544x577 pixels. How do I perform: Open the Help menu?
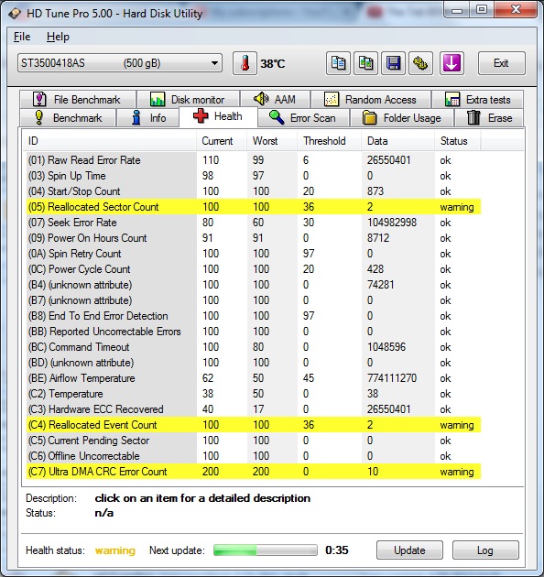click(x=58, y=37)
